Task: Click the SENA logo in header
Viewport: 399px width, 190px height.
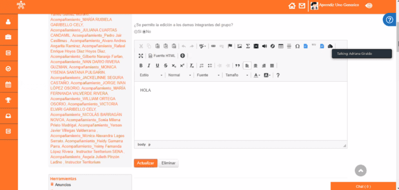Action: click(x=21, y=5)
